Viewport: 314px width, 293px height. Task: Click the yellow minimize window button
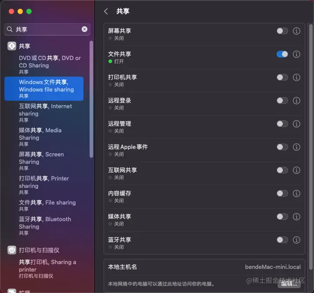tap(20, 11)
